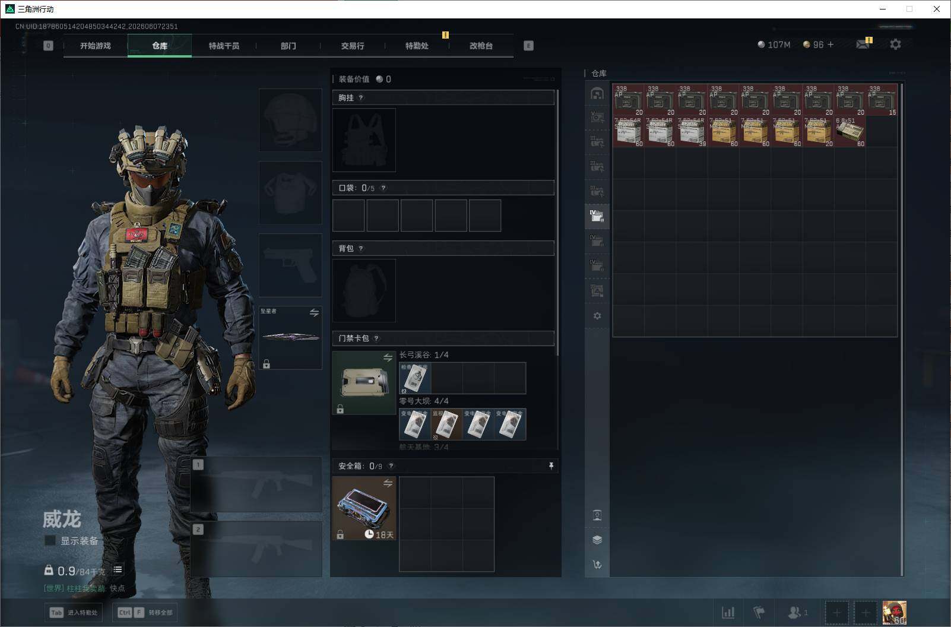Click the E key next-tab icon
Viewport: 951px width, 627px height.
tap(528, 46)
